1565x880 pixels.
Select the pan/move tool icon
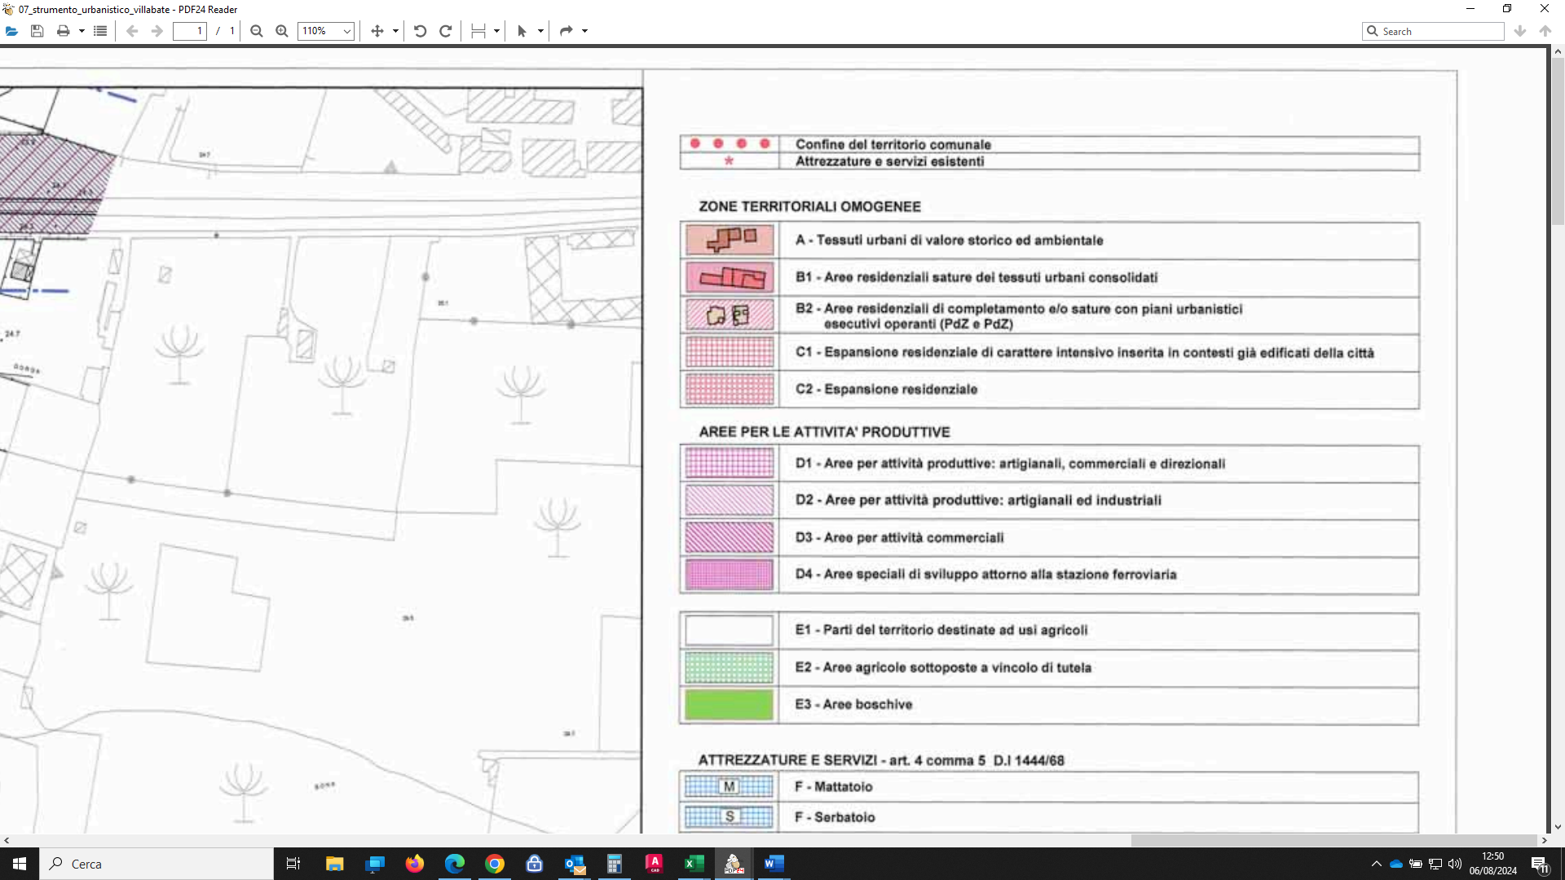click(x=377, y=31)
